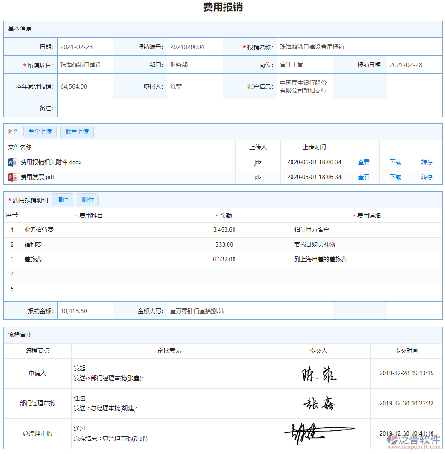Open 查看 link for 费用发票.pdf

click(364, 176)
